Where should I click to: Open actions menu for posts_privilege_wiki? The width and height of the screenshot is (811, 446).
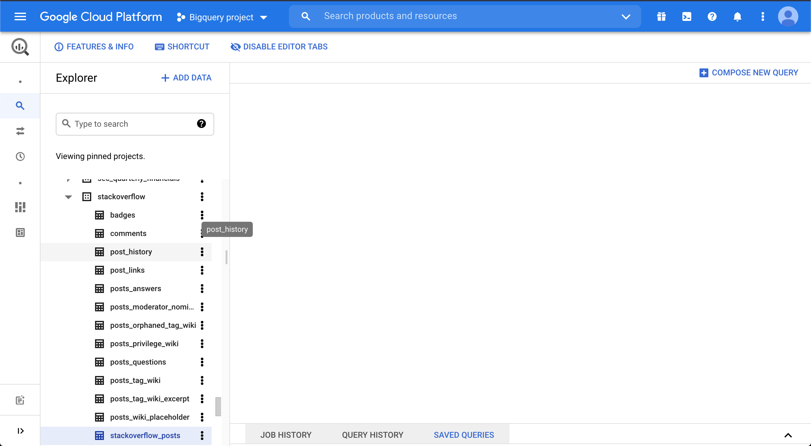click(202, 344)
